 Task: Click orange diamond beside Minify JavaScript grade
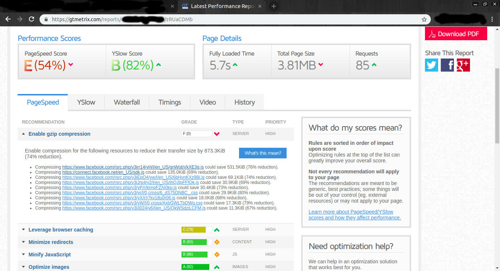click(x=217, y=255)
